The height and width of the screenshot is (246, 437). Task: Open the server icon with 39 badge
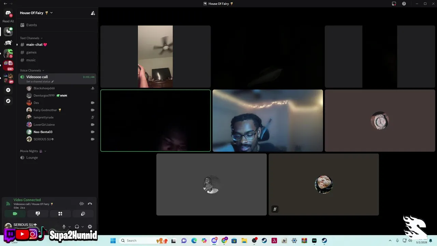click(x=8, y=78)
